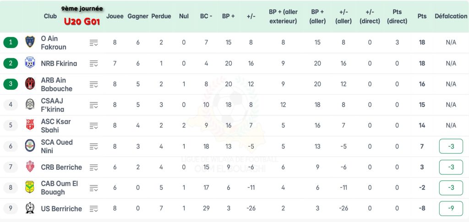Click the CAB Oum El Bouagh logo

pos(30,188)
